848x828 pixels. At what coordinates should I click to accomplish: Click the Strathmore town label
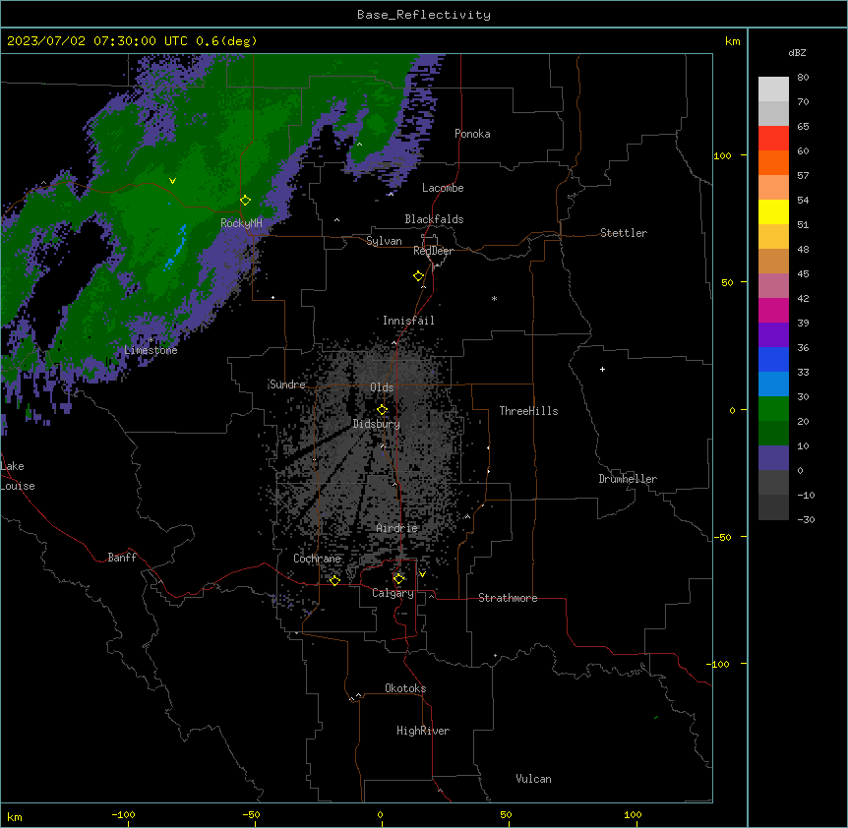pyautogui.click(x=508, y=598)
